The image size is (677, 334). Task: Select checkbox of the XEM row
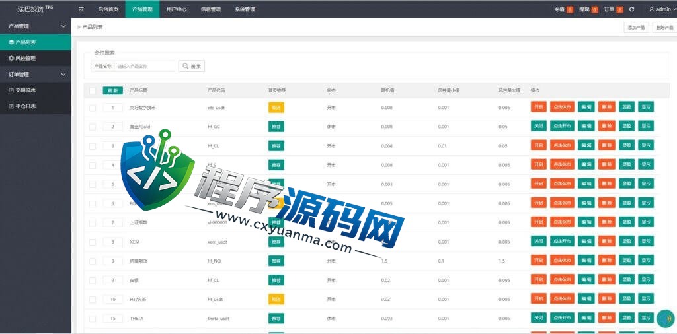pyautogui.click(x=93, y=242)
